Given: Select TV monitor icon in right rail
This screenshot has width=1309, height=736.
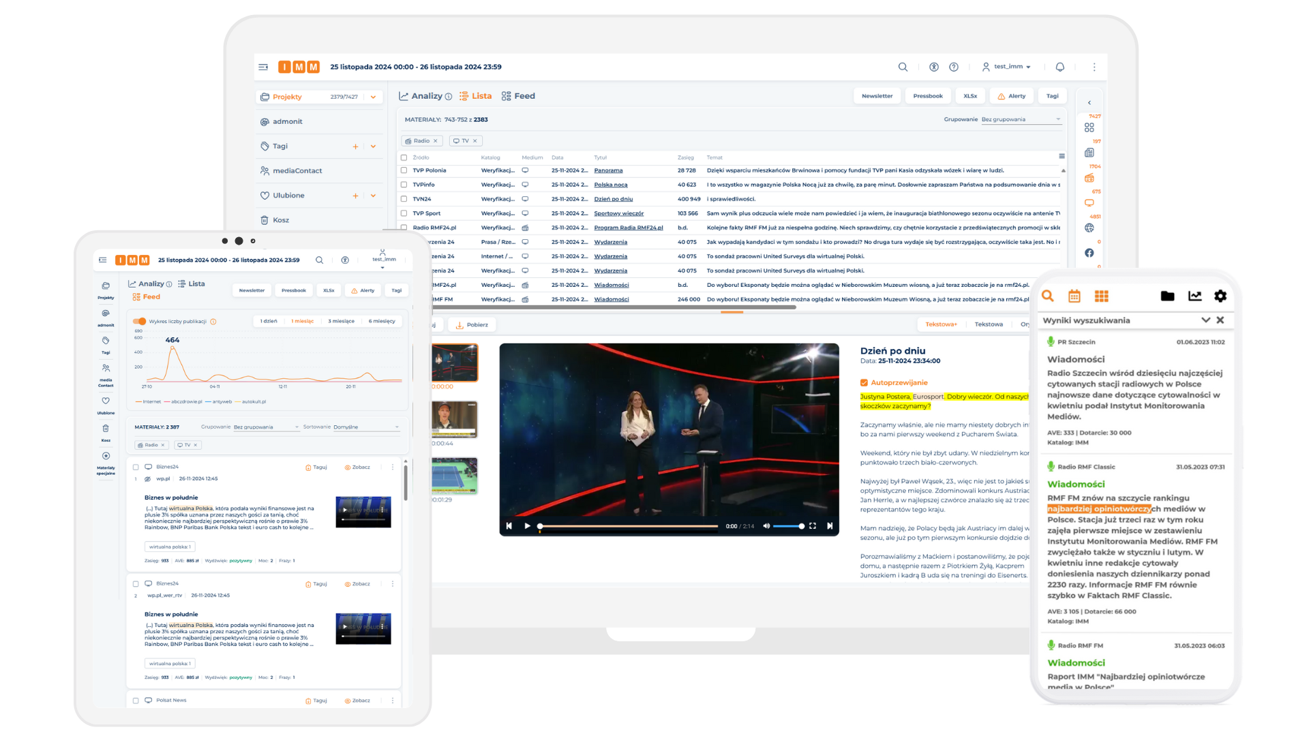Looking at the screenshot, I should [1089, 202].
